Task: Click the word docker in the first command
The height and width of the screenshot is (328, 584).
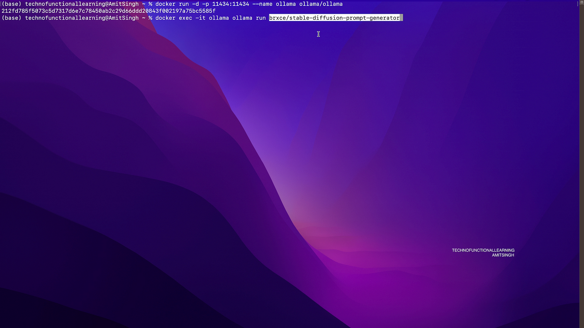Action: [x=165, y=4]
